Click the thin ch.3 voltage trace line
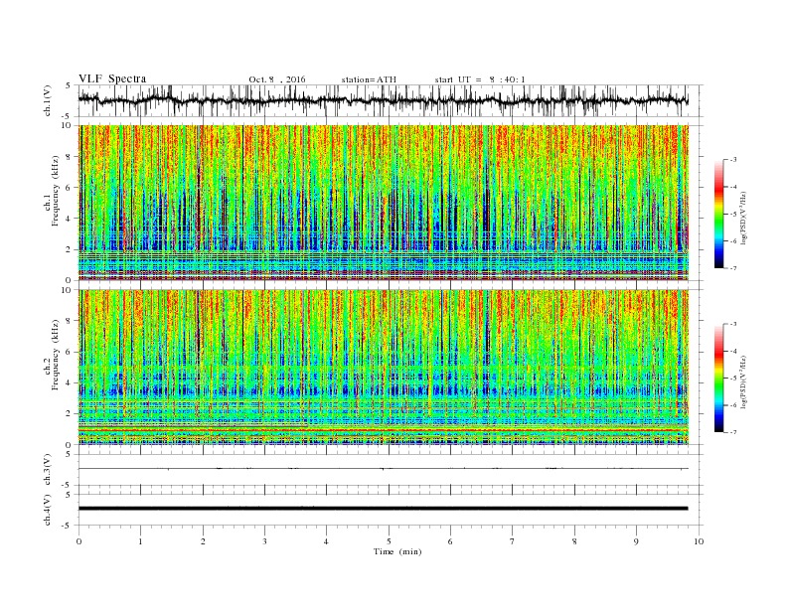This screenshot has height=608, width=787. [383, 469]
